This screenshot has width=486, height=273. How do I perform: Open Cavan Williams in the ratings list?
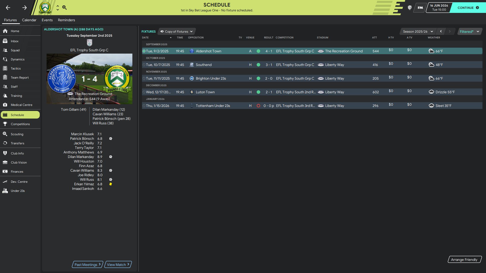point(82,170)
